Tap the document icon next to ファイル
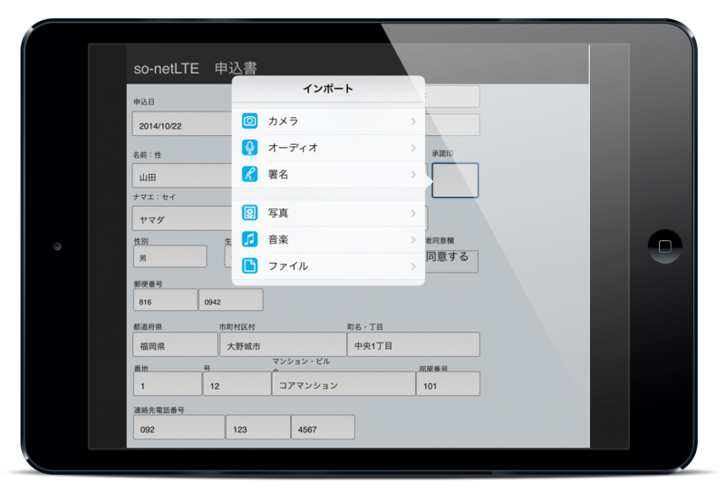725x493 pixels. (x=250, y=266)
